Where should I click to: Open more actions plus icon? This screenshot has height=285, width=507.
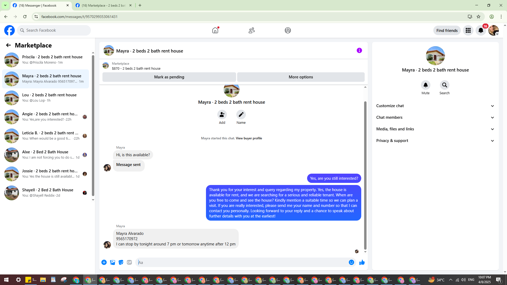104,262
